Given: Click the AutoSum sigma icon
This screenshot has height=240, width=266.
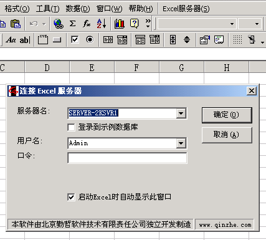Looking at the screenshot, I should [72, 24].
